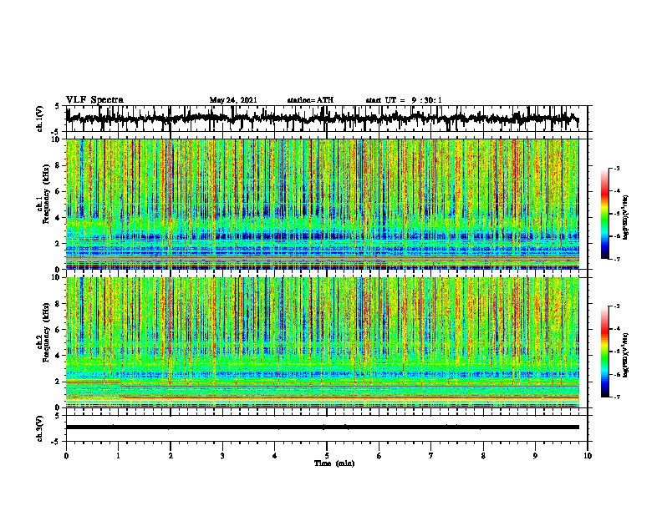Screen dimensions: 662x511
Task: Click the 'start UT = 9:30:1' text
Action: (x=404, y=100)
